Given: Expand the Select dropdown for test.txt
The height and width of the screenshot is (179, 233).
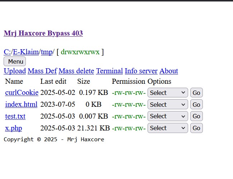Looking at the screenshot, I should [x=168, y=116].
